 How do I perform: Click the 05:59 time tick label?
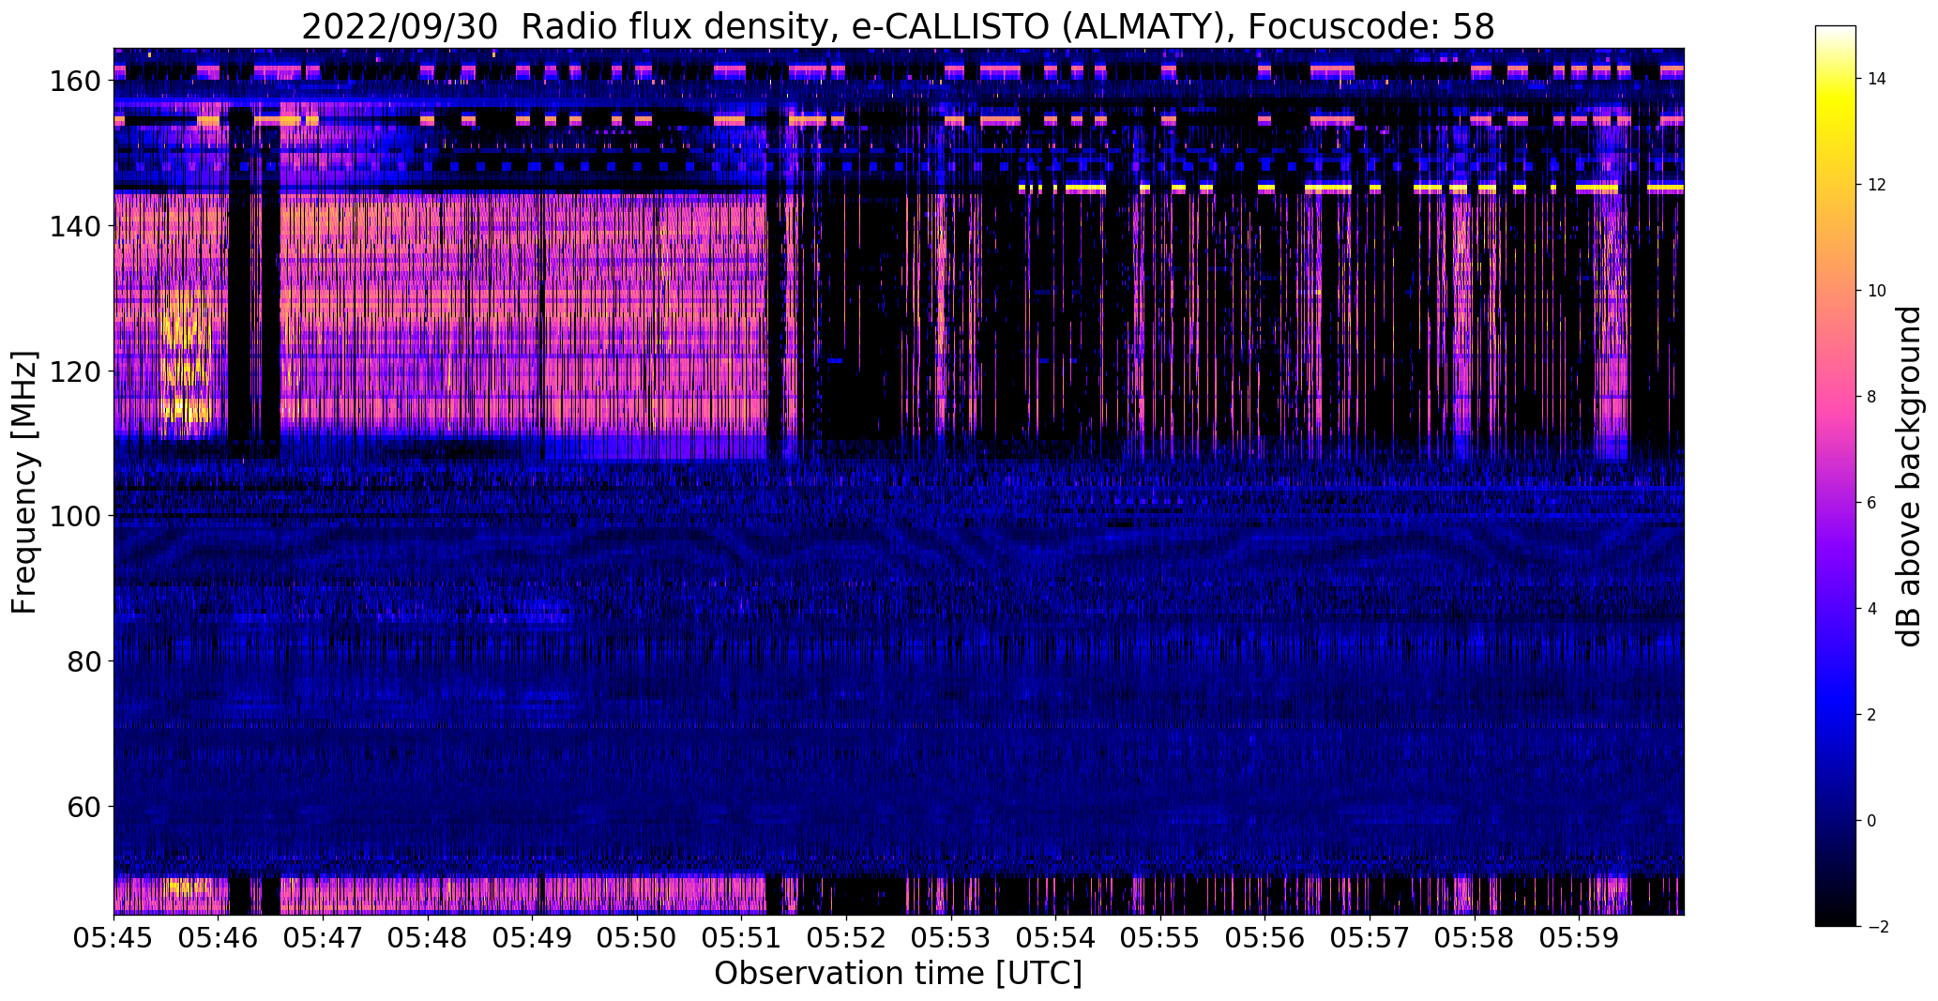[1579, 938]
